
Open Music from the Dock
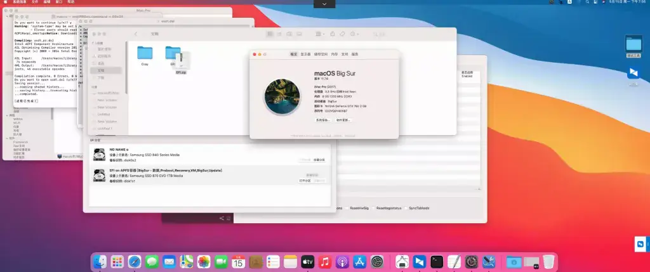coord(325,262)
